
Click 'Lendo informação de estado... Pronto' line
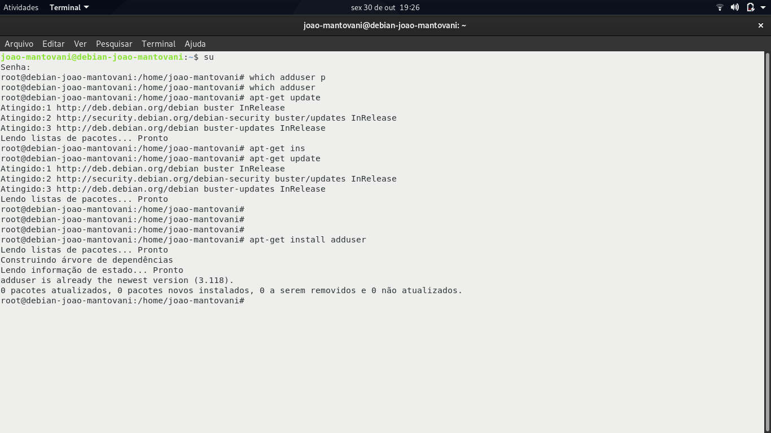point(92,270)
